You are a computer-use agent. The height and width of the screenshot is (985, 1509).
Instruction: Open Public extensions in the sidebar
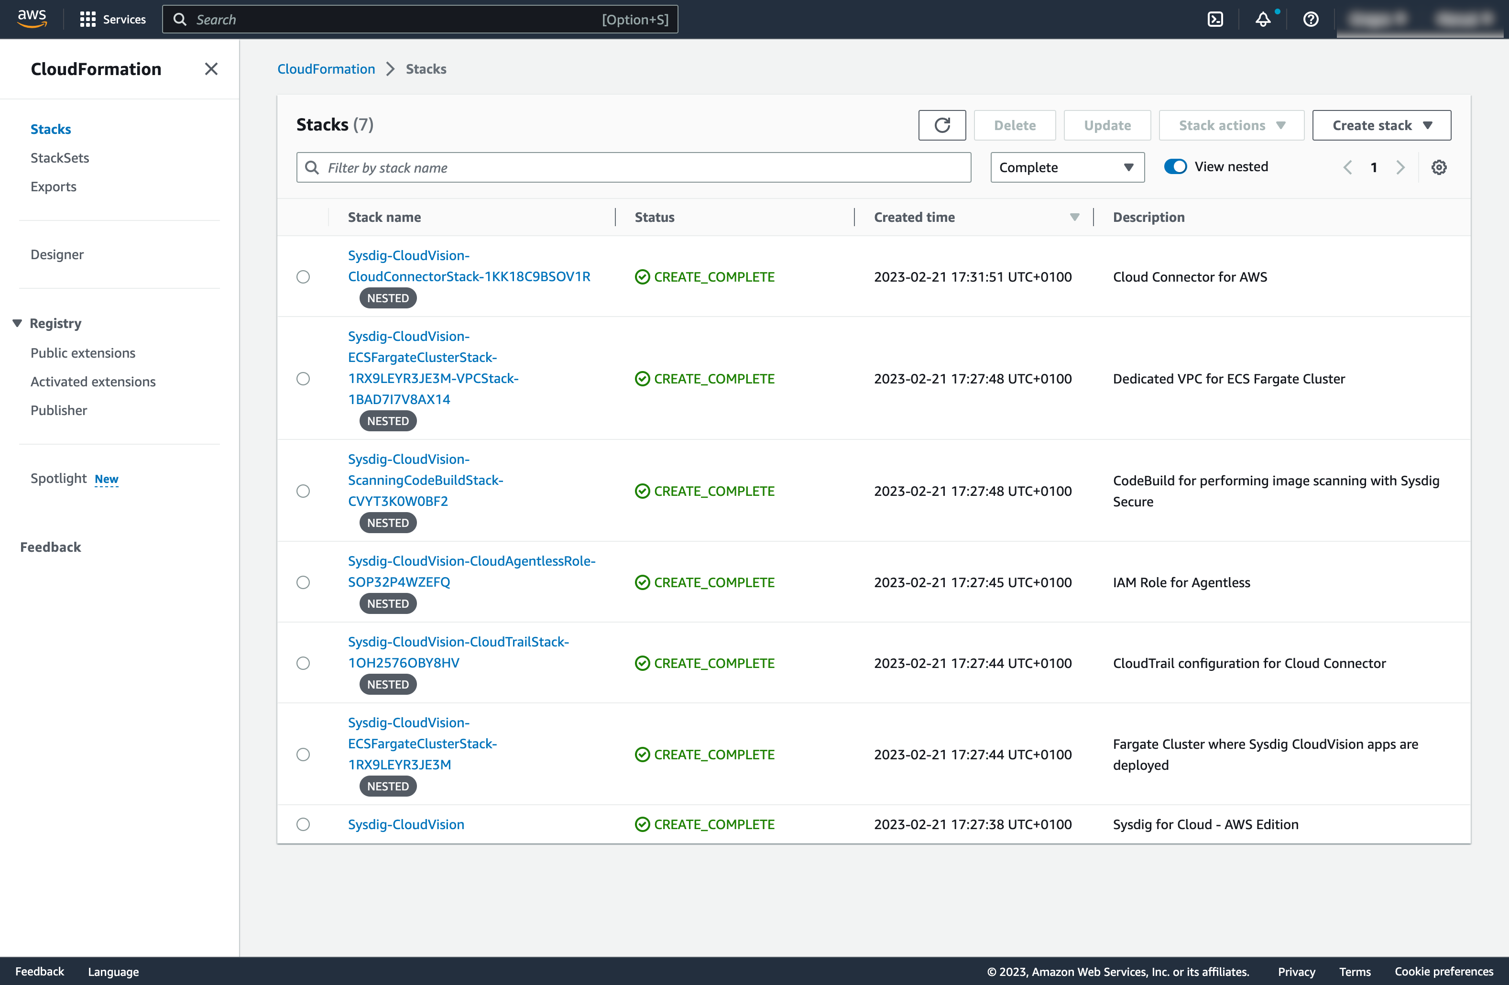pyautogui.click(x=83, y=353)
